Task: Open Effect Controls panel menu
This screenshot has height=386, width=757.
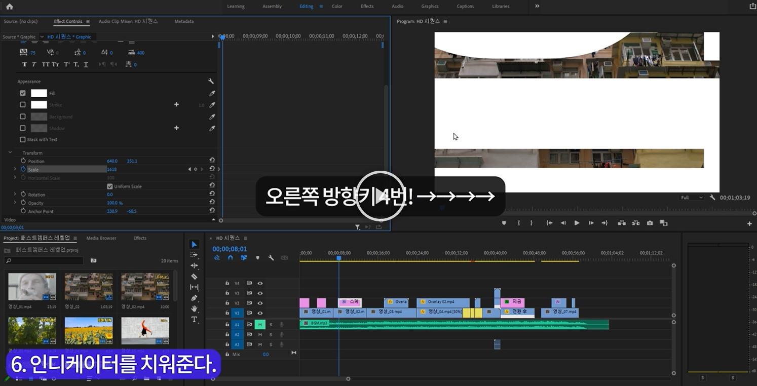Action: coord(88,22)
